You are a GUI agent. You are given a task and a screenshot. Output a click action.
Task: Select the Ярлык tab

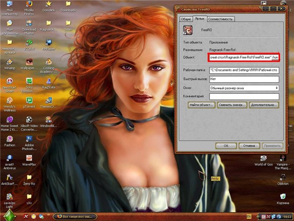pyautogui.click(x=200, y=18)
